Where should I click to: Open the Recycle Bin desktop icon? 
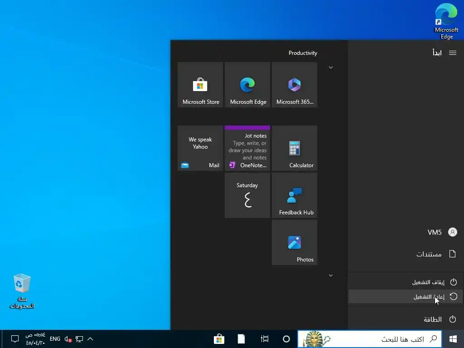(22, 291)
